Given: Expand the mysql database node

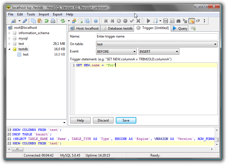Looking at the screenshot, I should coord(9,38).
